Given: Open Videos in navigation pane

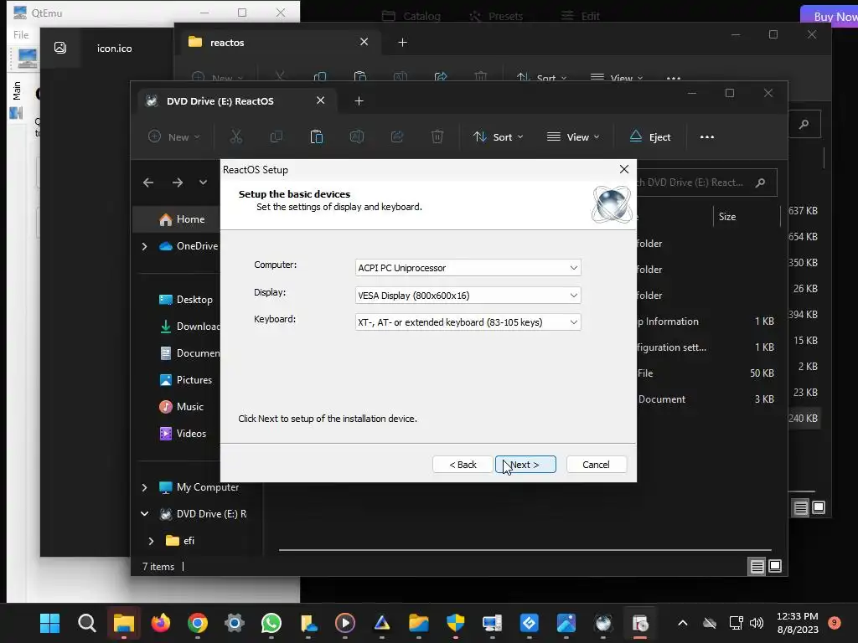Looking at the screenshot, I should point(183,434).
